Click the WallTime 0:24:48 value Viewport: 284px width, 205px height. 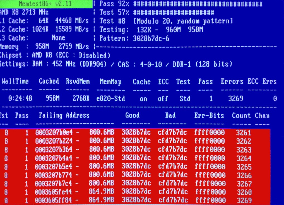[20, 99]
